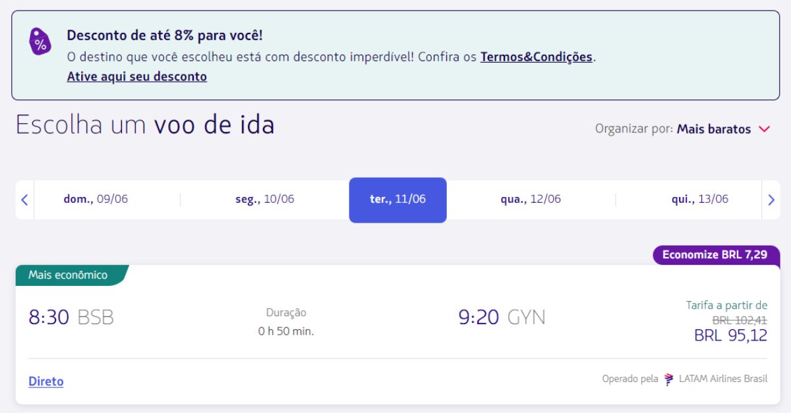The width and height of the screenshot is (791, 413).
Task: Open the Mais baratos sort option
Action: point(714,129)
